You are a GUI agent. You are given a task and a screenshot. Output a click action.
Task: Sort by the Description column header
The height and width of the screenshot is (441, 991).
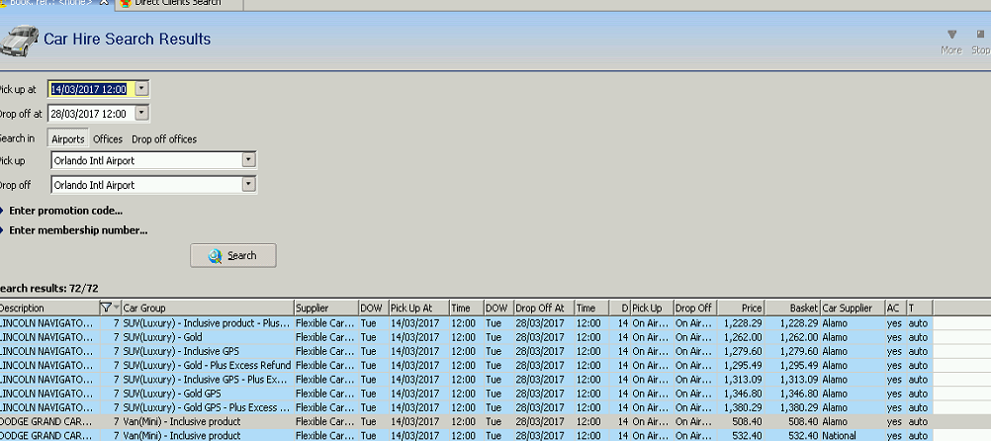point(48,308)
